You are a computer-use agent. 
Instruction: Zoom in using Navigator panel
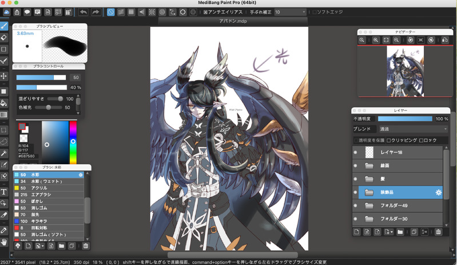(376, 40)
